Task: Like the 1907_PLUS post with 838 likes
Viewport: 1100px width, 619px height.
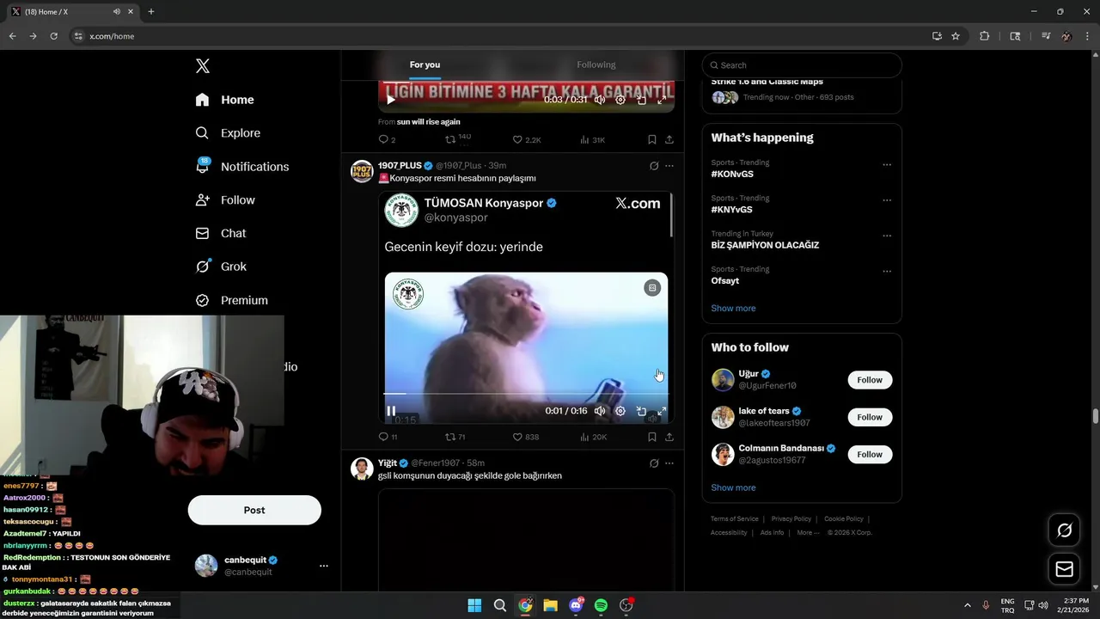Action: [526, 437]
